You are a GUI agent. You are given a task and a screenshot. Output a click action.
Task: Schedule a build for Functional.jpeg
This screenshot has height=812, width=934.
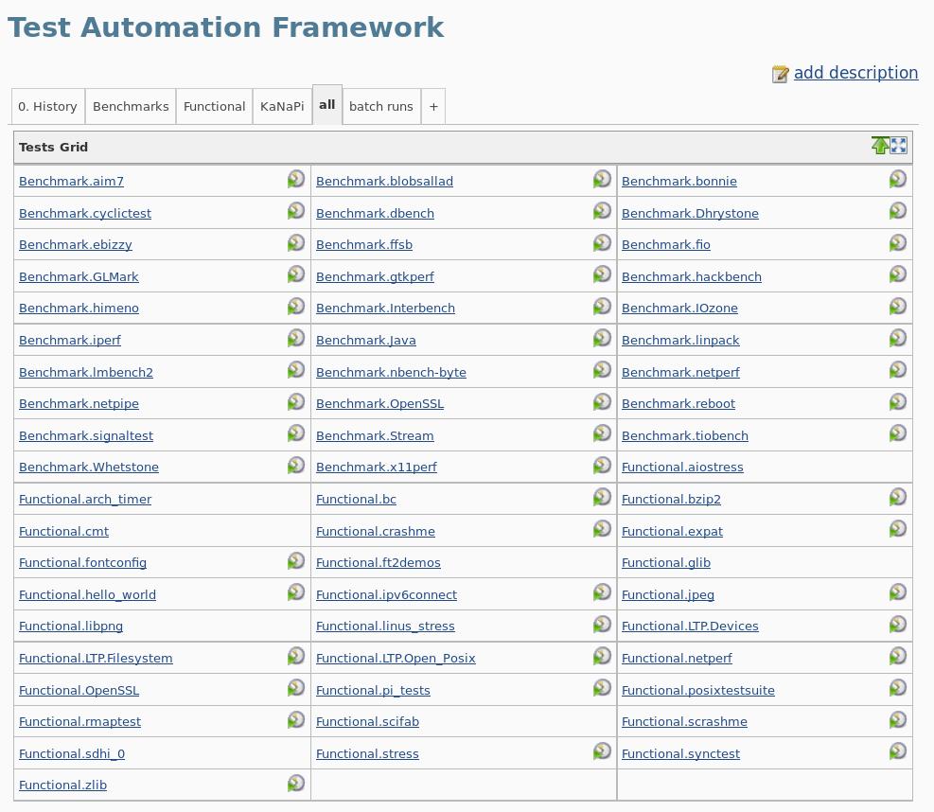pos(898,592)
